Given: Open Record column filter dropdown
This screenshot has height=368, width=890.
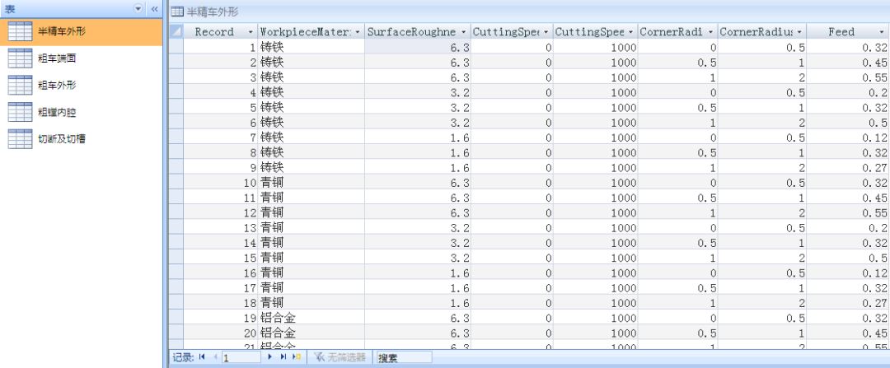Looking at the screenshot, I should pos(251,32).
